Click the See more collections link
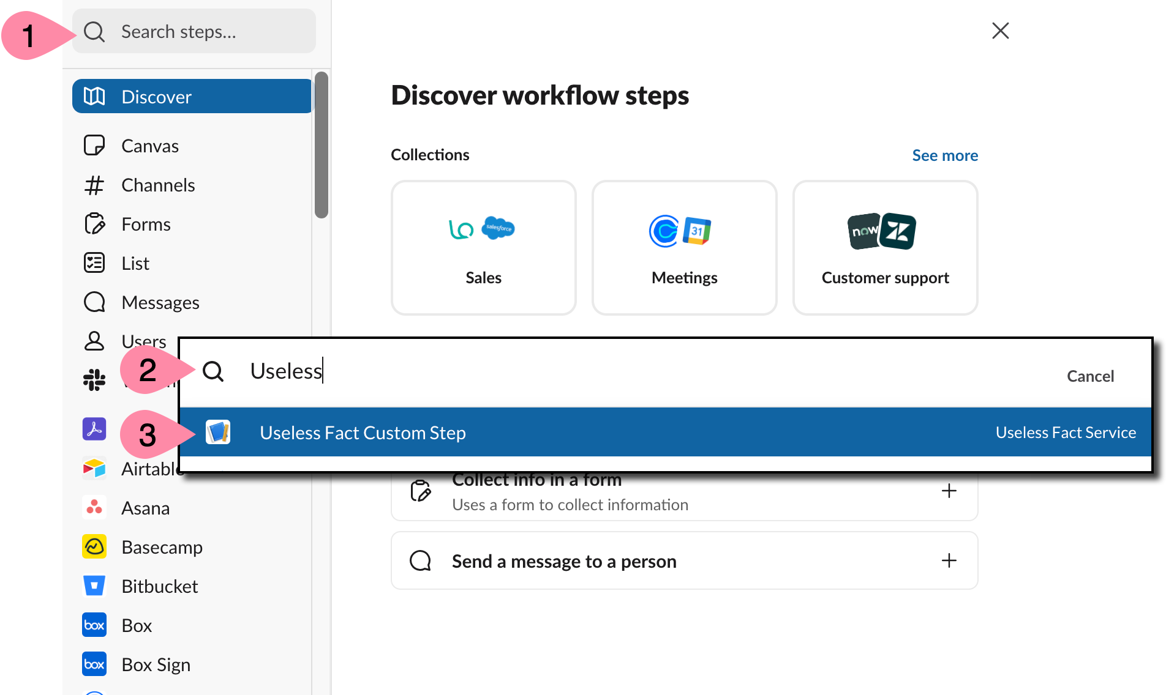The width and height of the screenshot is (1166, 695). coord(944,155)
